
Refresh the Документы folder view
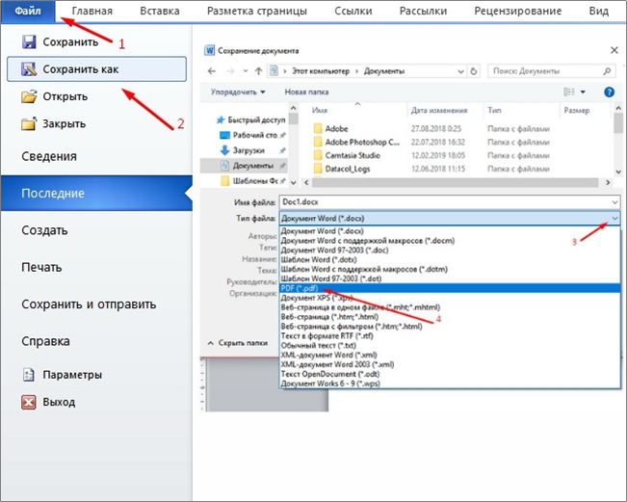tap(474, 71)
